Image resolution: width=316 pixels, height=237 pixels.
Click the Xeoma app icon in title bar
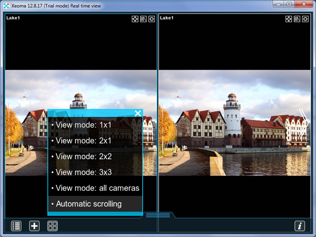(x=6, y=6)
